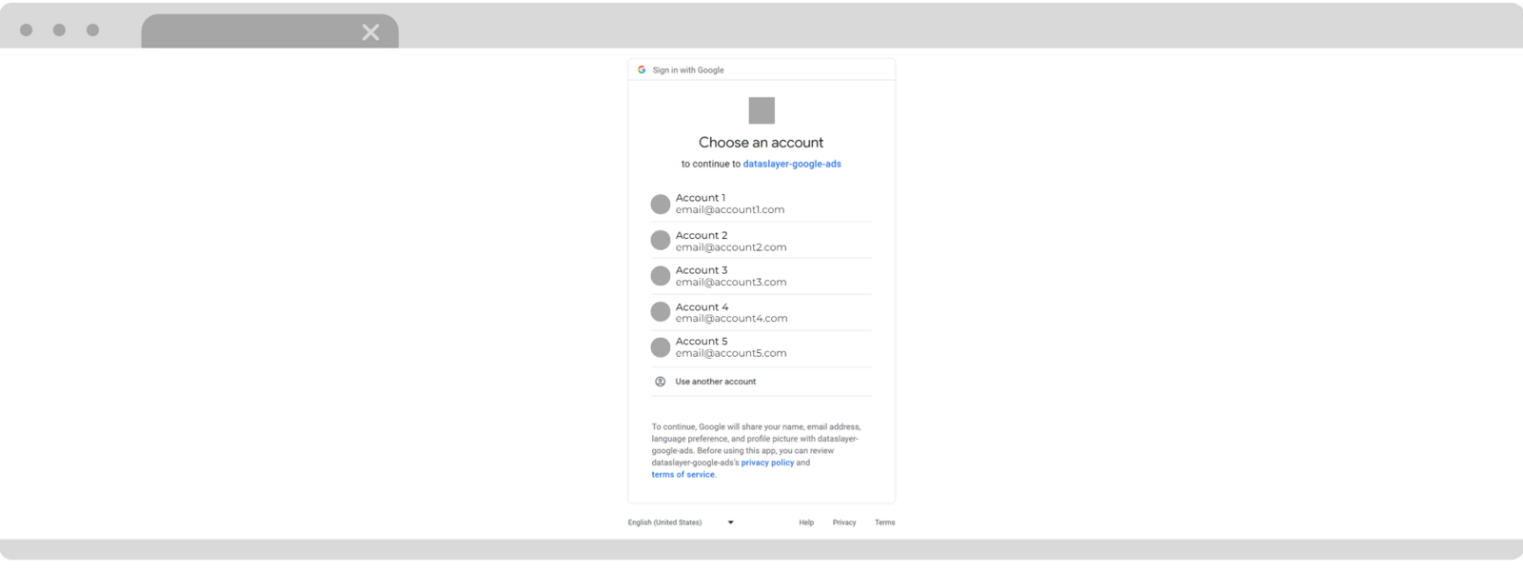The width and height of the screenshot is (1523, 571).
Task: Open the terms of service link
Action: click(x=682, y=475)
